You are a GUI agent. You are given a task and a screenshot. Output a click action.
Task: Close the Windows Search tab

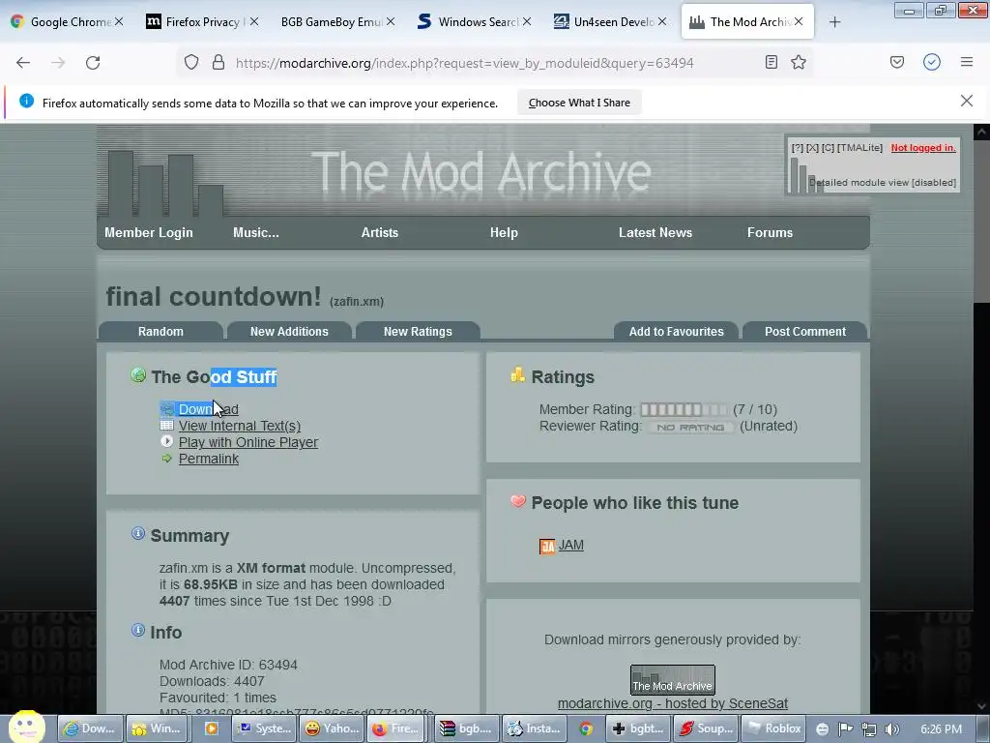click(527, 21)
